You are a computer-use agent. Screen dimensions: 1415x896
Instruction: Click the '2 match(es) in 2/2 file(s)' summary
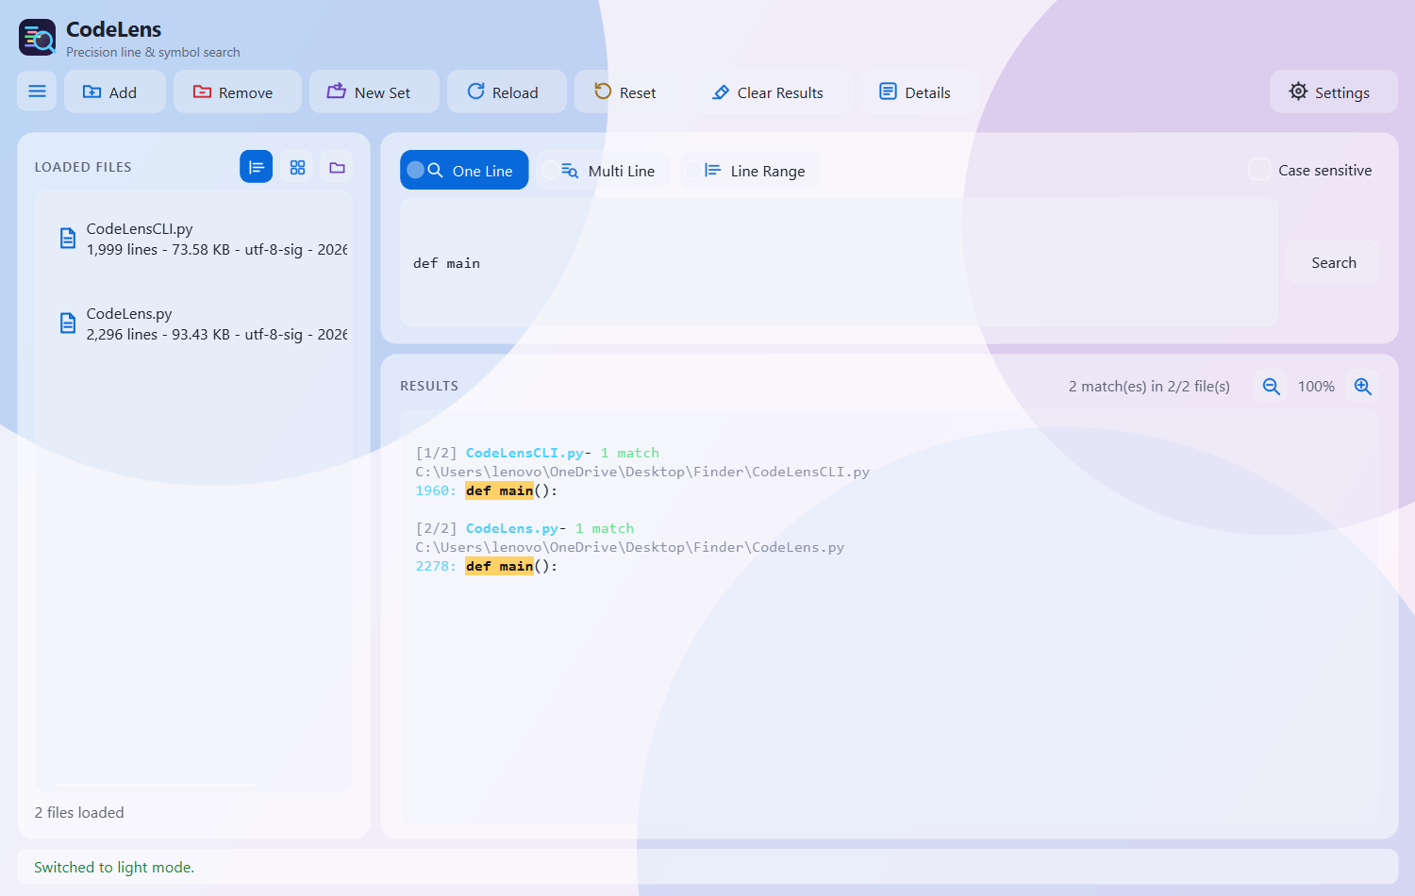[1149, 386]
